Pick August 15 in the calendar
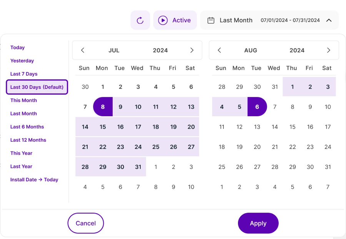The height and width of the screenshot is (239, 346). tap(293, 127)
